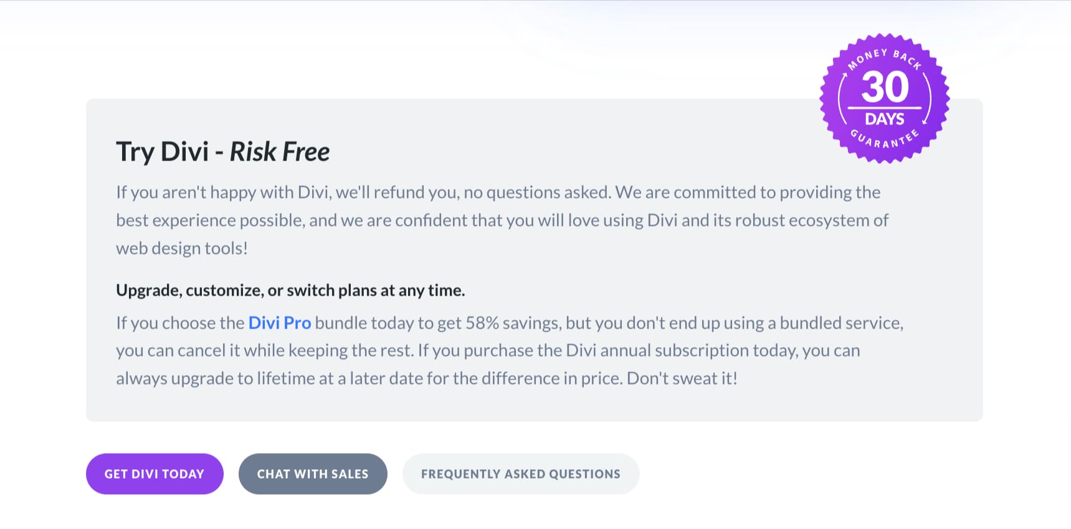Click the large 30 on guarantee badge

pyautogui.click(x=885, y=87)
